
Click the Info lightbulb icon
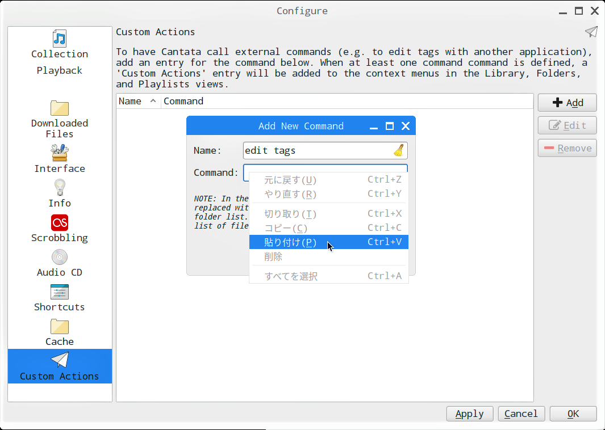point(60,187)
